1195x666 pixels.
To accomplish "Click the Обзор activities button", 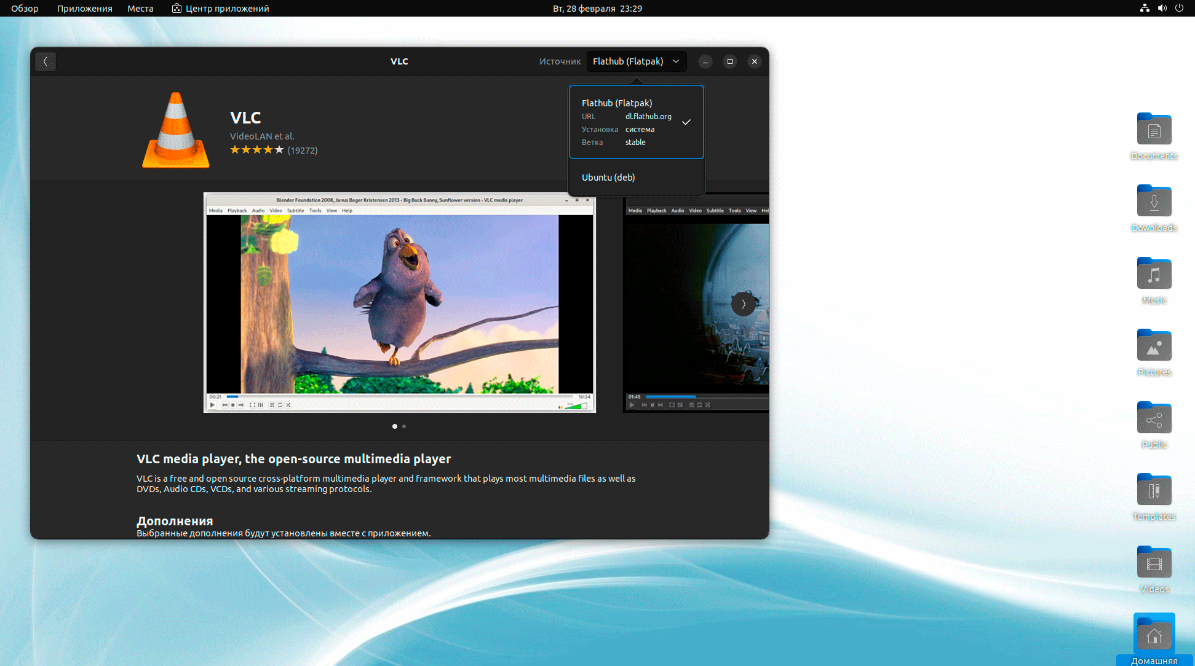I will [x=25, y=8].
